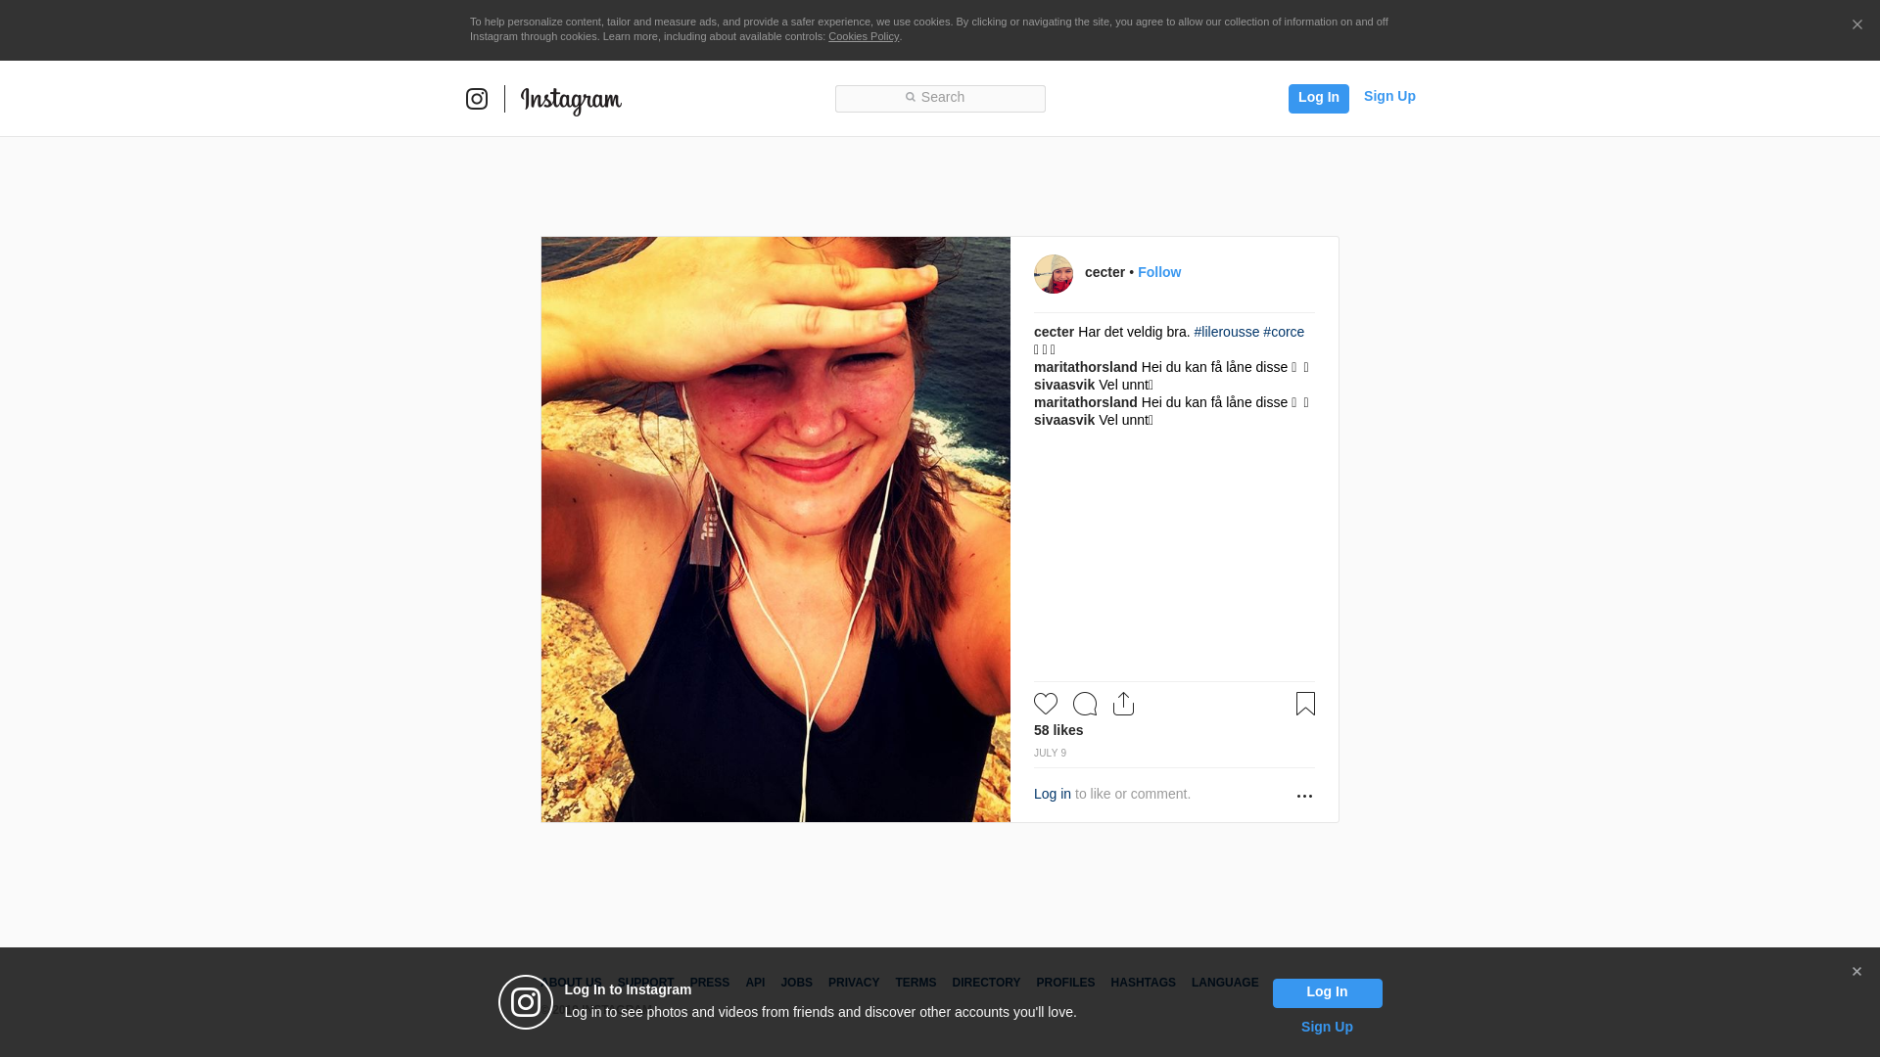
Task: Focus the Search field
Action: click(x=940, y=98)
